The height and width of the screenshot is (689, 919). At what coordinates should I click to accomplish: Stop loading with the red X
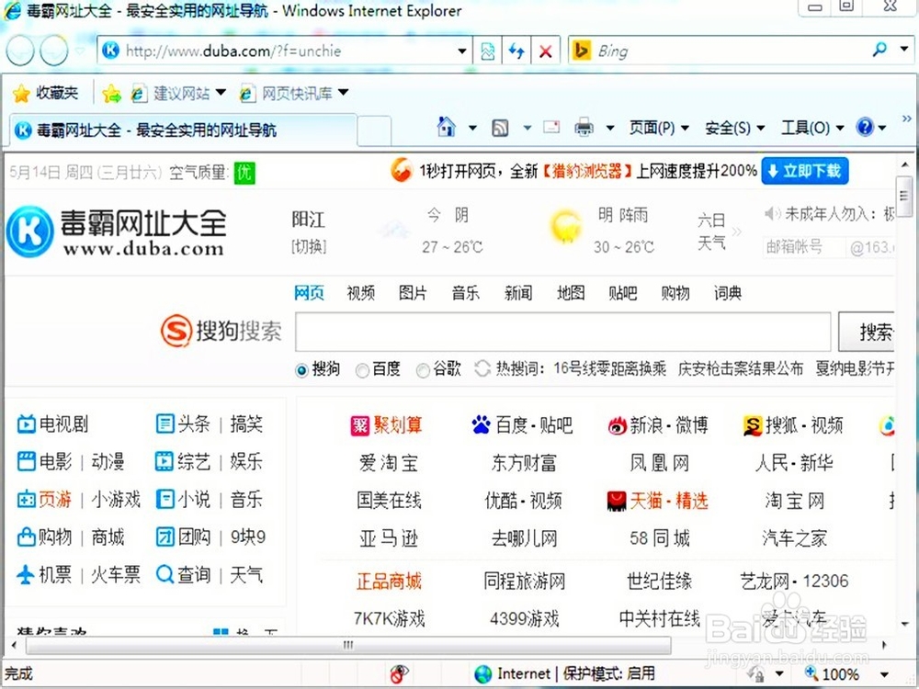pyautogui.click(x=546, y=51)
